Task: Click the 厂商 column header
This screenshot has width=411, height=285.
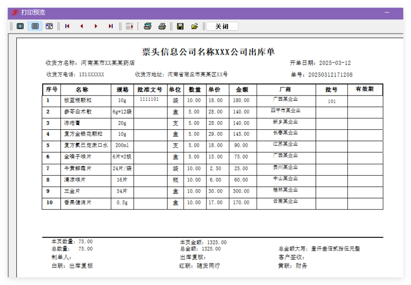Action: pos(285,89)
